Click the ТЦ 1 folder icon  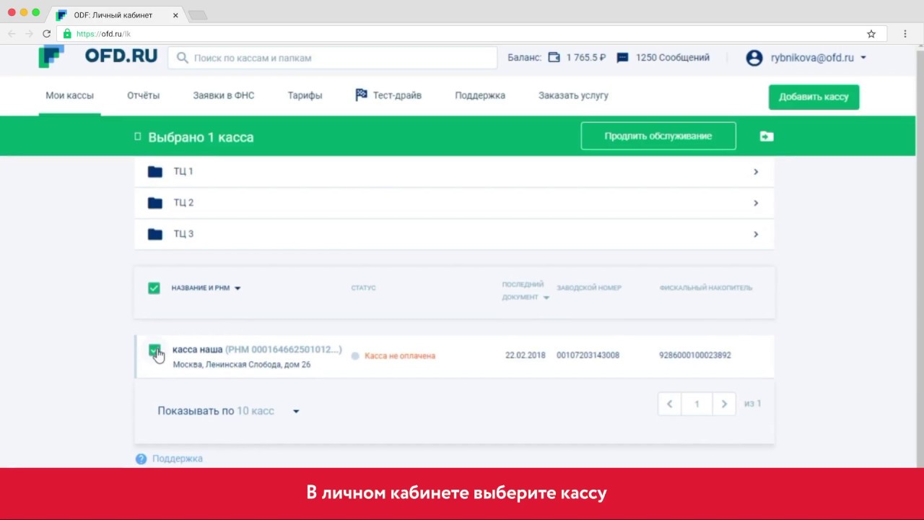154,171
